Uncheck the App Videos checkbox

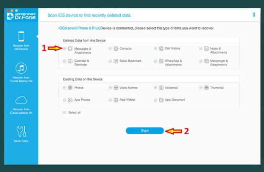[110, 100]
